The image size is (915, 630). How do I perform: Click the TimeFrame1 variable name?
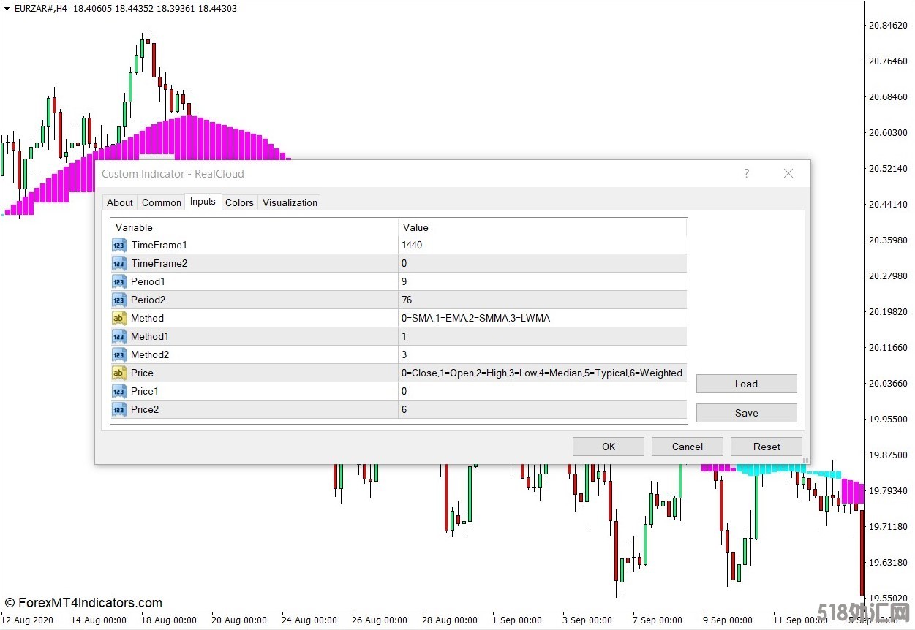pyautogui.click(x=159, y=245)
